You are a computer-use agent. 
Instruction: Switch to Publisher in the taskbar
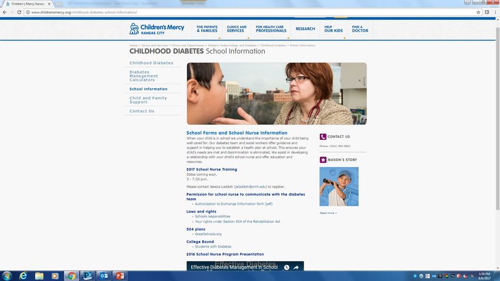(x=88, y=276)
